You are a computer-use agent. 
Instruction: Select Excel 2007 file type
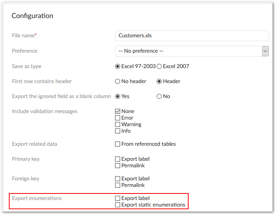pos(159,66)
